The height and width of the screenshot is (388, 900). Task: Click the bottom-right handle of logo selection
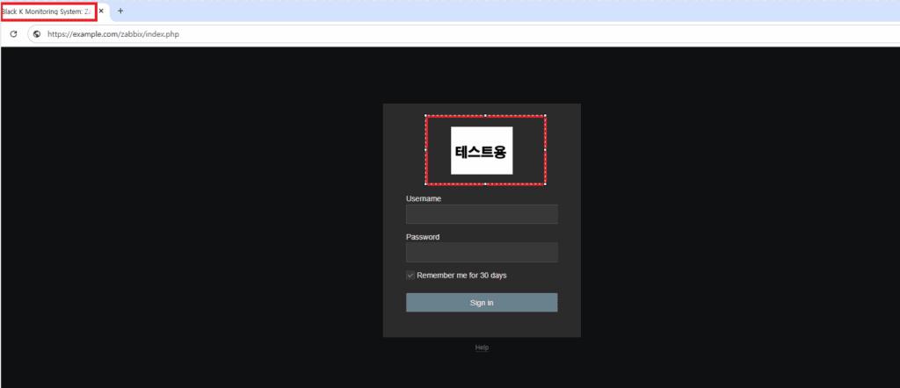pyautogui.click(x=545, y=184)
